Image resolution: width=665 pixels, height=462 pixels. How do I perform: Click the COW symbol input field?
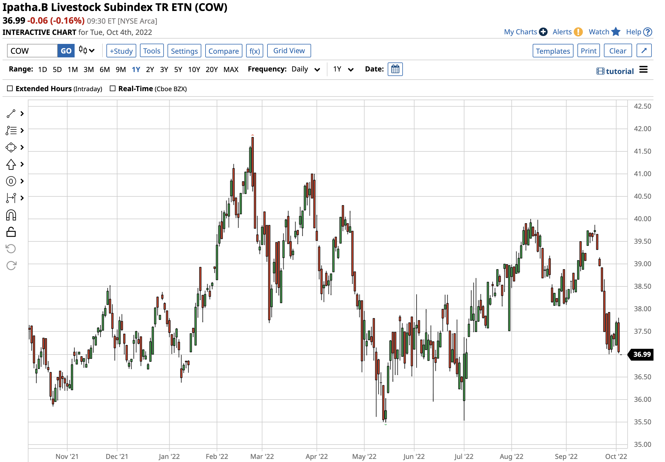click(x=32, y=51)
